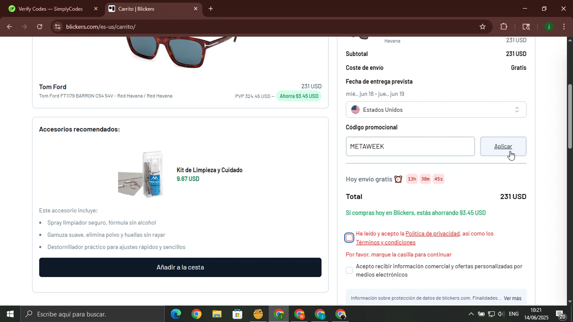The width and height of the screenshot is (573, 322).
Task: Click the battery icon in system tray
Action: point(481,314)
